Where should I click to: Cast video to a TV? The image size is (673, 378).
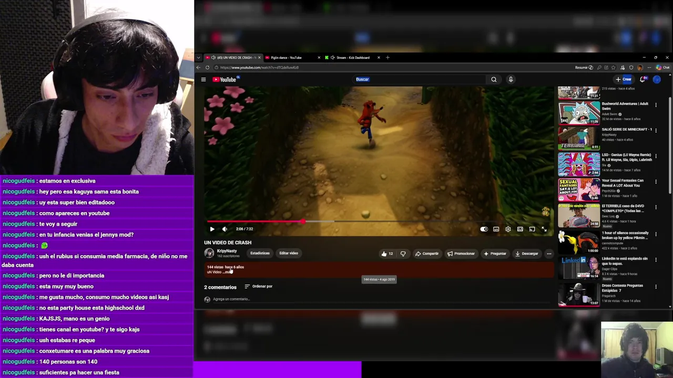532,229
